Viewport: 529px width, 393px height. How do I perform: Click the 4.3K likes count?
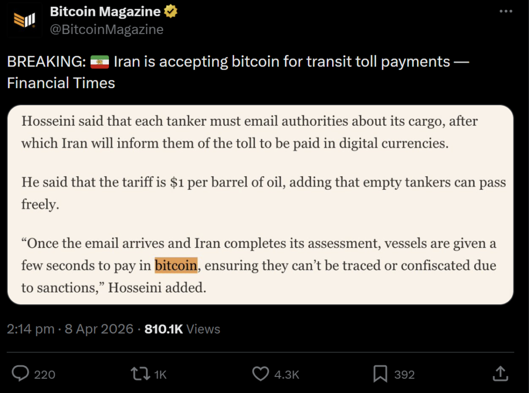pyautogui.click(x=287, y=374)
